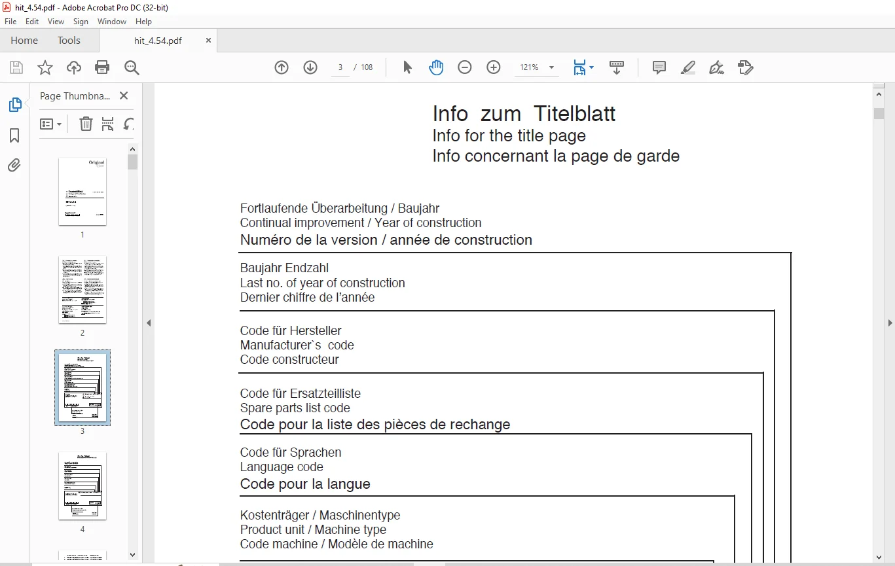Delete selected page with trash icon
Screen dimensions: 895x566
pos(86,124)
